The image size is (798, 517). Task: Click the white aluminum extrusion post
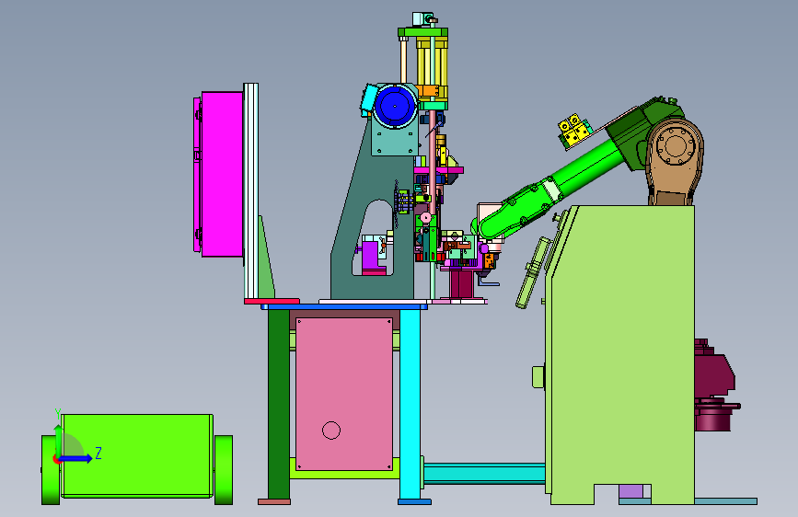click(251, 190)
